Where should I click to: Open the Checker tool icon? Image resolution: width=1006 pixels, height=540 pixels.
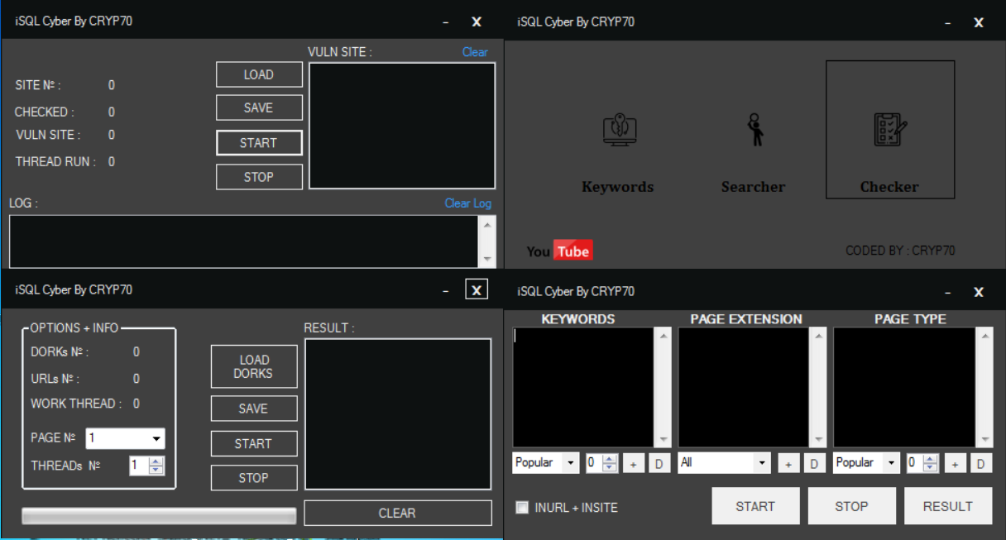pos(889,131)
